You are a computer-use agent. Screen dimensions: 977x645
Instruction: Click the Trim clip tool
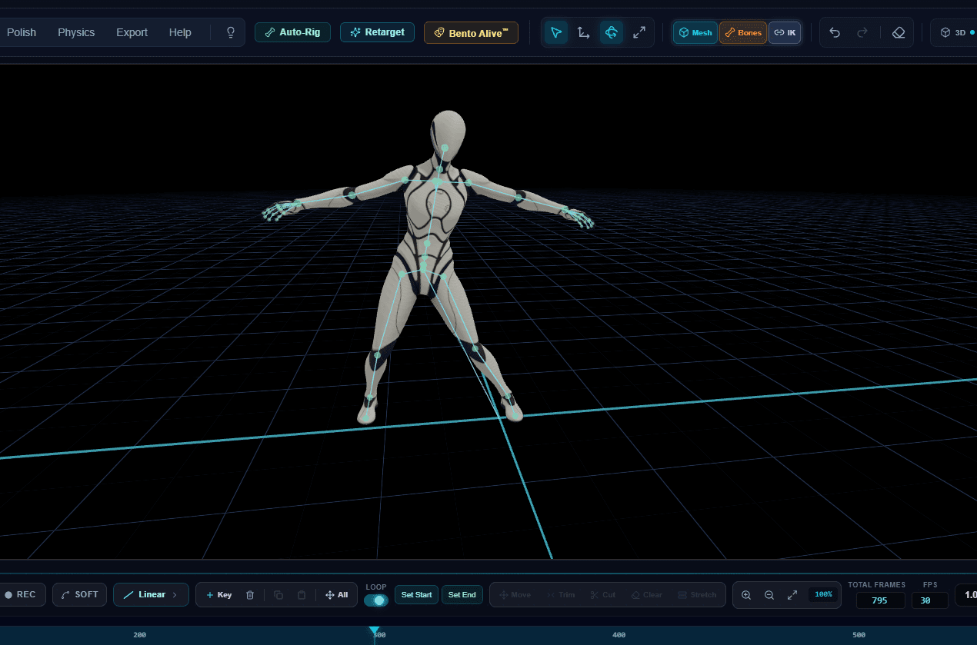pos(561,595)
